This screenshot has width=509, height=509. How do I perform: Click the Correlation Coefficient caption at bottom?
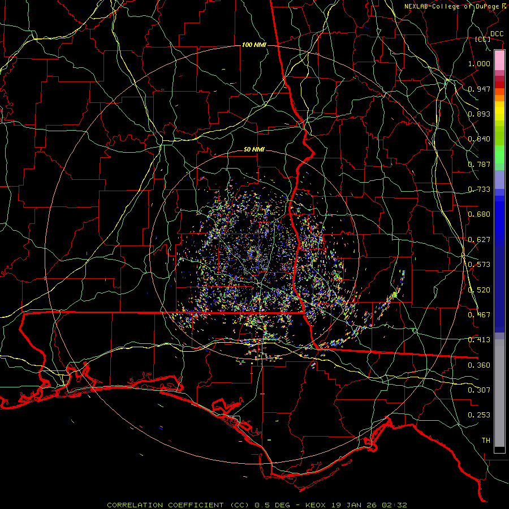click(257, 505)
